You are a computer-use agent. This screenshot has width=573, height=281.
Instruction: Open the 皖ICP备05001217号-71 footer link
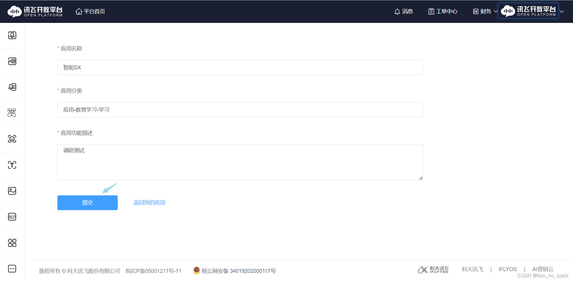tap(154, 271)
